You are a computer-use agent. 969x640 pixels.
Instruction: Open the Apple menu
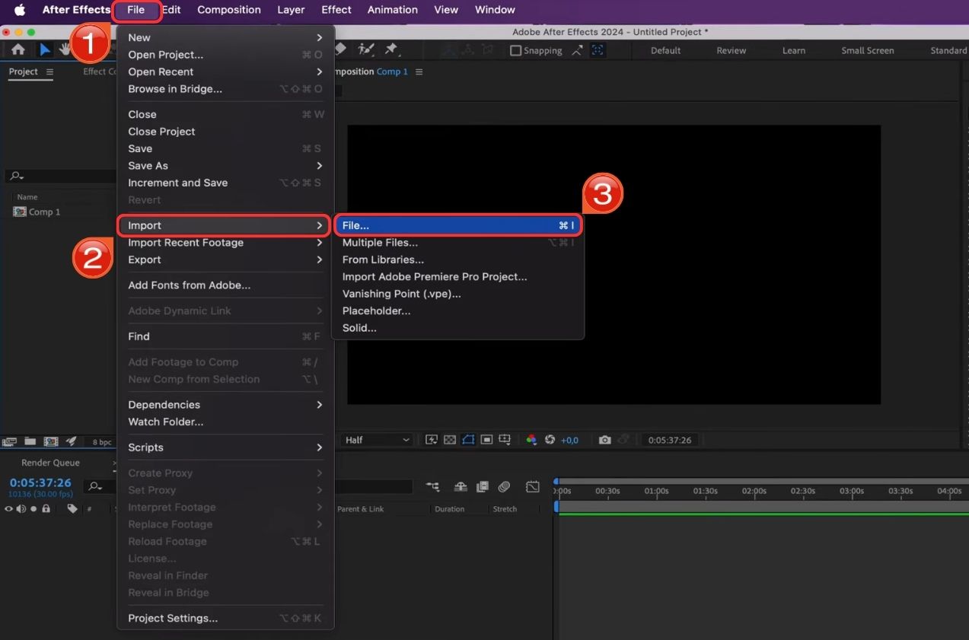[x=20, y=10]
